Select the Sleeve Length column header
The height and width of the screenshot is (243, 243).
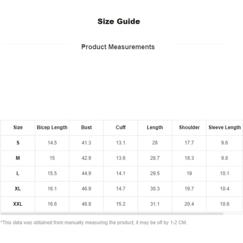(x=224, y=128)
